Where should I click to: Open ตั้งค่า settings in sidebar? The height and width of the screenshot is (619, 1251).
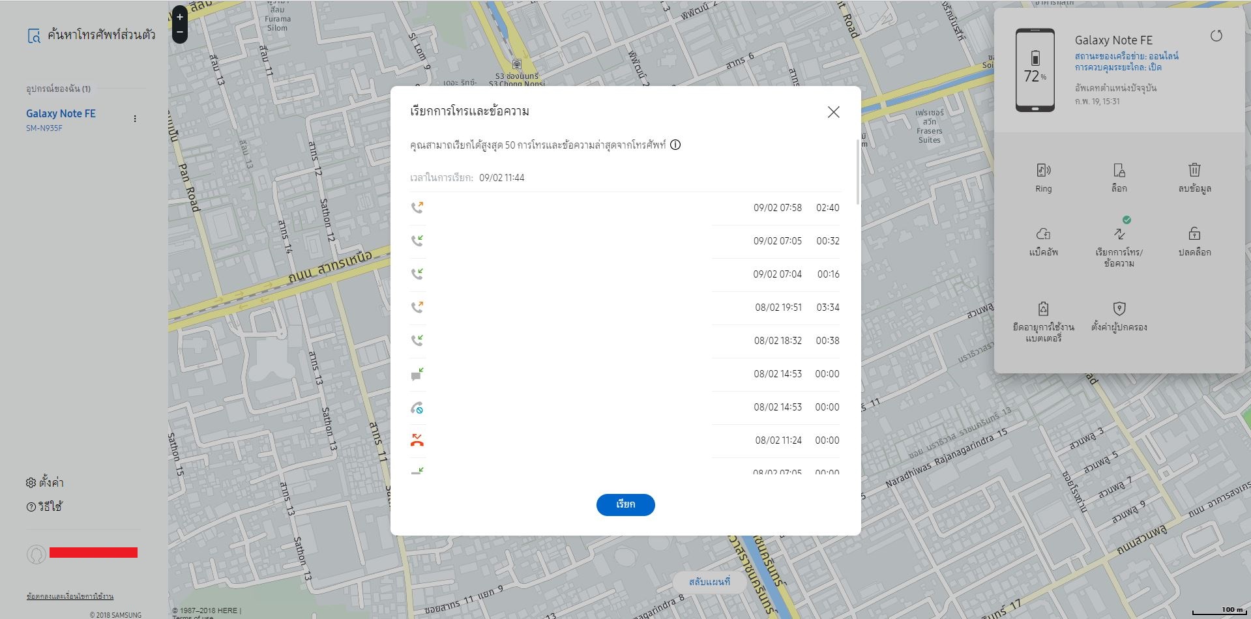(x=45, y=482)
